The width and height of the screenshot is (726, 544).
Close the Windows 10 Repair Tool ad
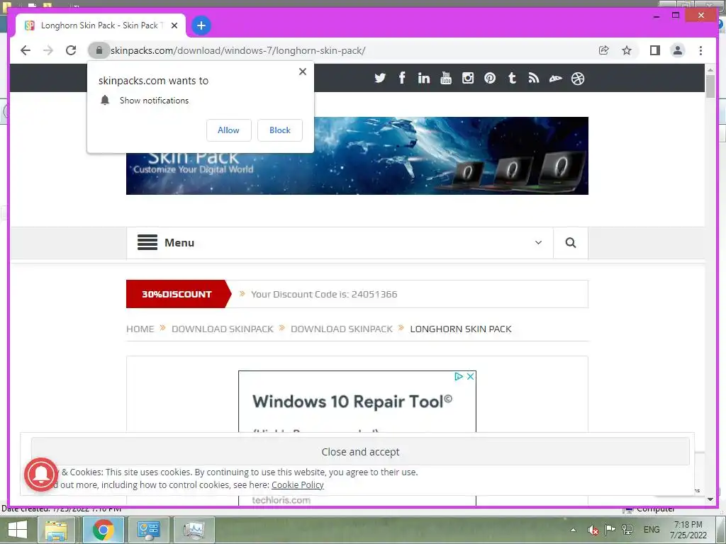pyautogui.click(x=470, y=377)
